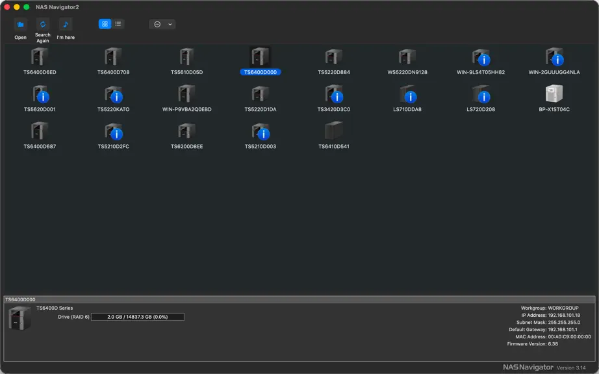Viewport: 599px width, 374px height.
Task: Select the LS720D208 device icon
Action: click(x=481, y=94)
